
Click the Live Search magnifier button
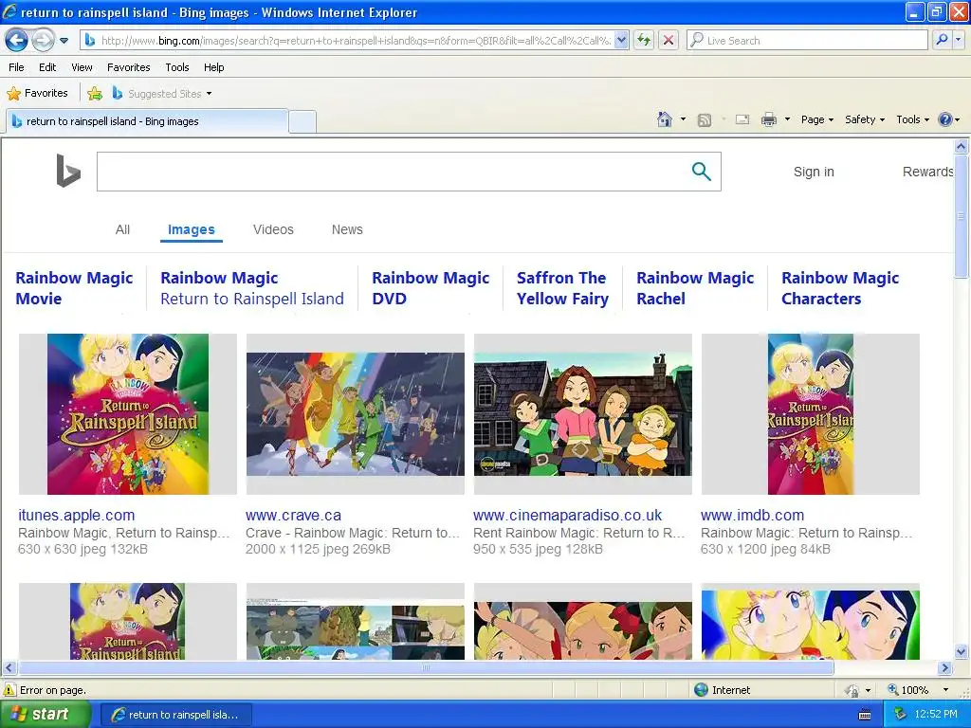(942, 40)
